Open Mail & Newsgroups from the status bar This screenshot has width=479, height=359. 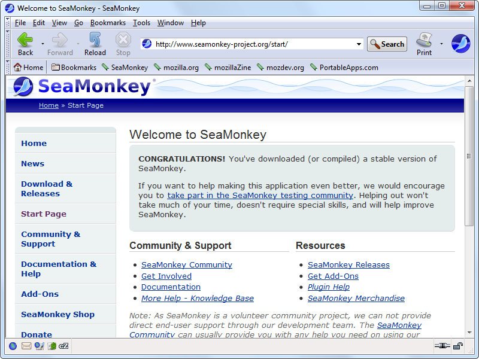click(x=25, y=345)
